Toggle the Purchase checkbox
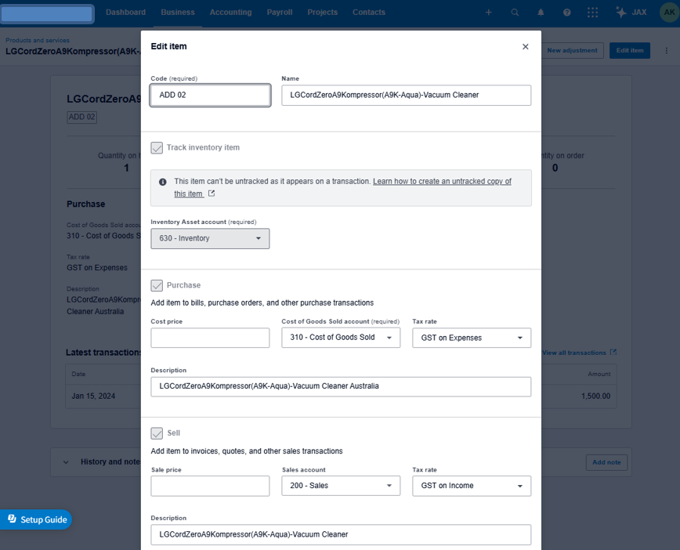Viewport: 680px width, 550px height. point(157,285)
